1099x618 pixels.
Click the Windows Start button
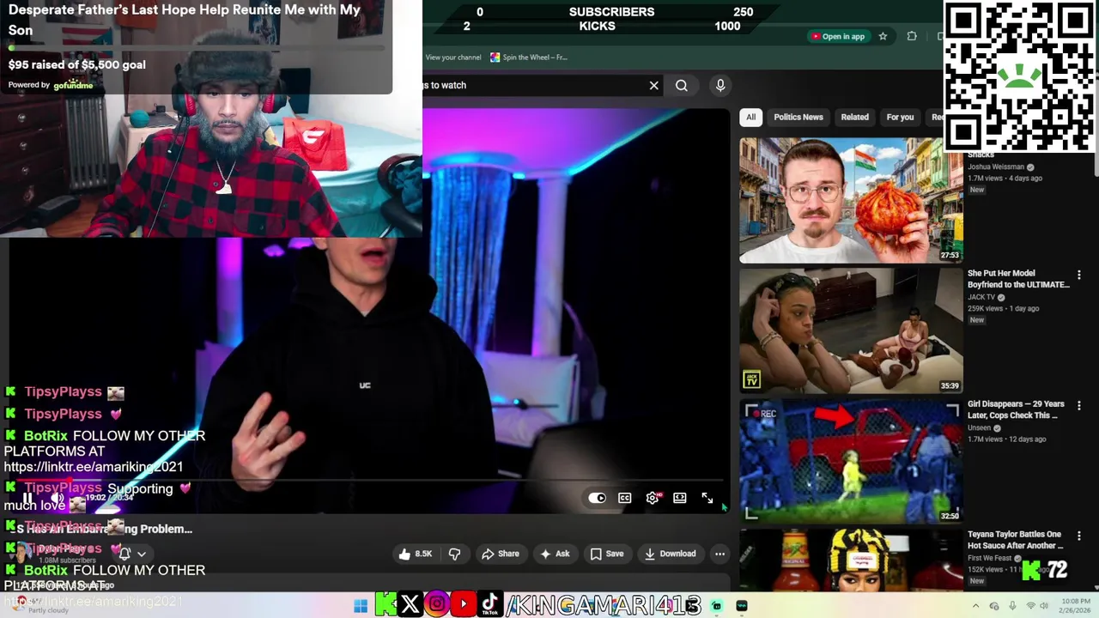361,606
